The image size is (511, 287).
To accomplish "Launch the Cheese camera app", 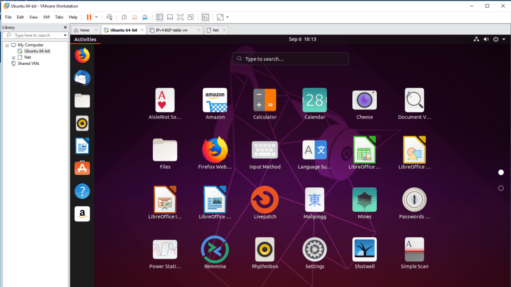I will pyautogui.click(x=364, y=100).
